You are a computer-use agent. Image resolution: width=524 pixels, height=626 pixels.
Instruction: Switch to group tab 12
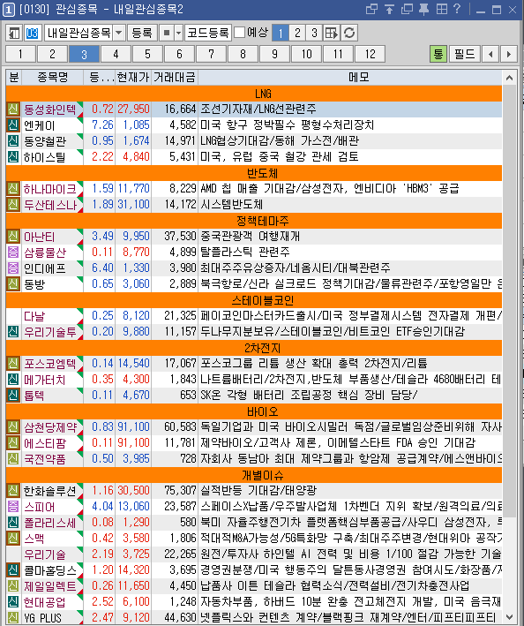point(370,54)
